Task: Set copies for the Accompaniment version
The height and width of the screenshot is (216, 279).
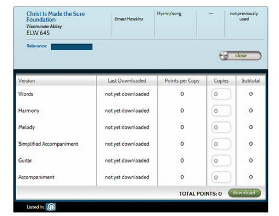Action: click(x=221, y=177)
